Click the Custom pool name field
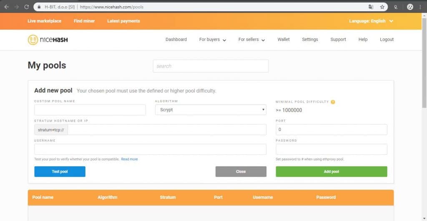 click(90, 110)
